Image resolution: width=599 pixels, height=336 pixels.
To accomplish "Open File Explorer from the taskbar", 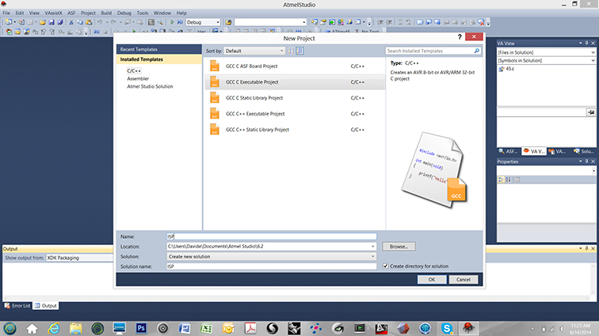I will point(75,328).
